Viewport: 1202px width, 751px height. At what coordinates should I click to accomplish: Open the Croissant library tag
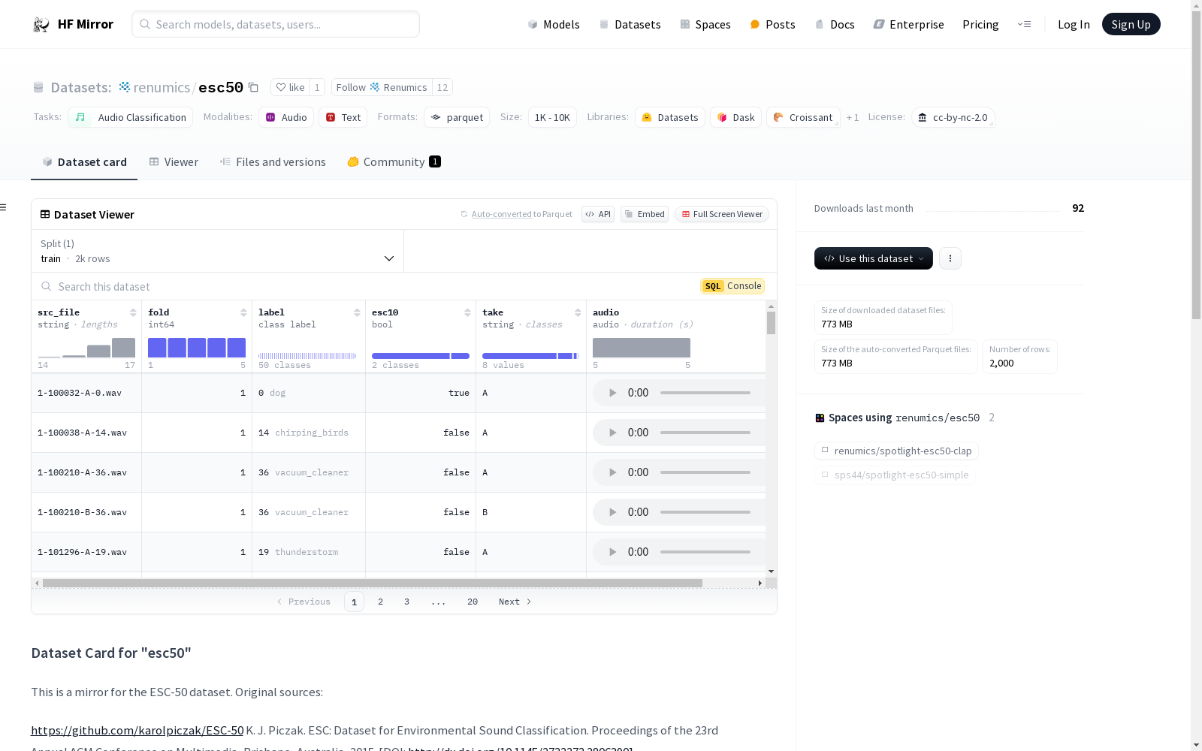(803, 117)
